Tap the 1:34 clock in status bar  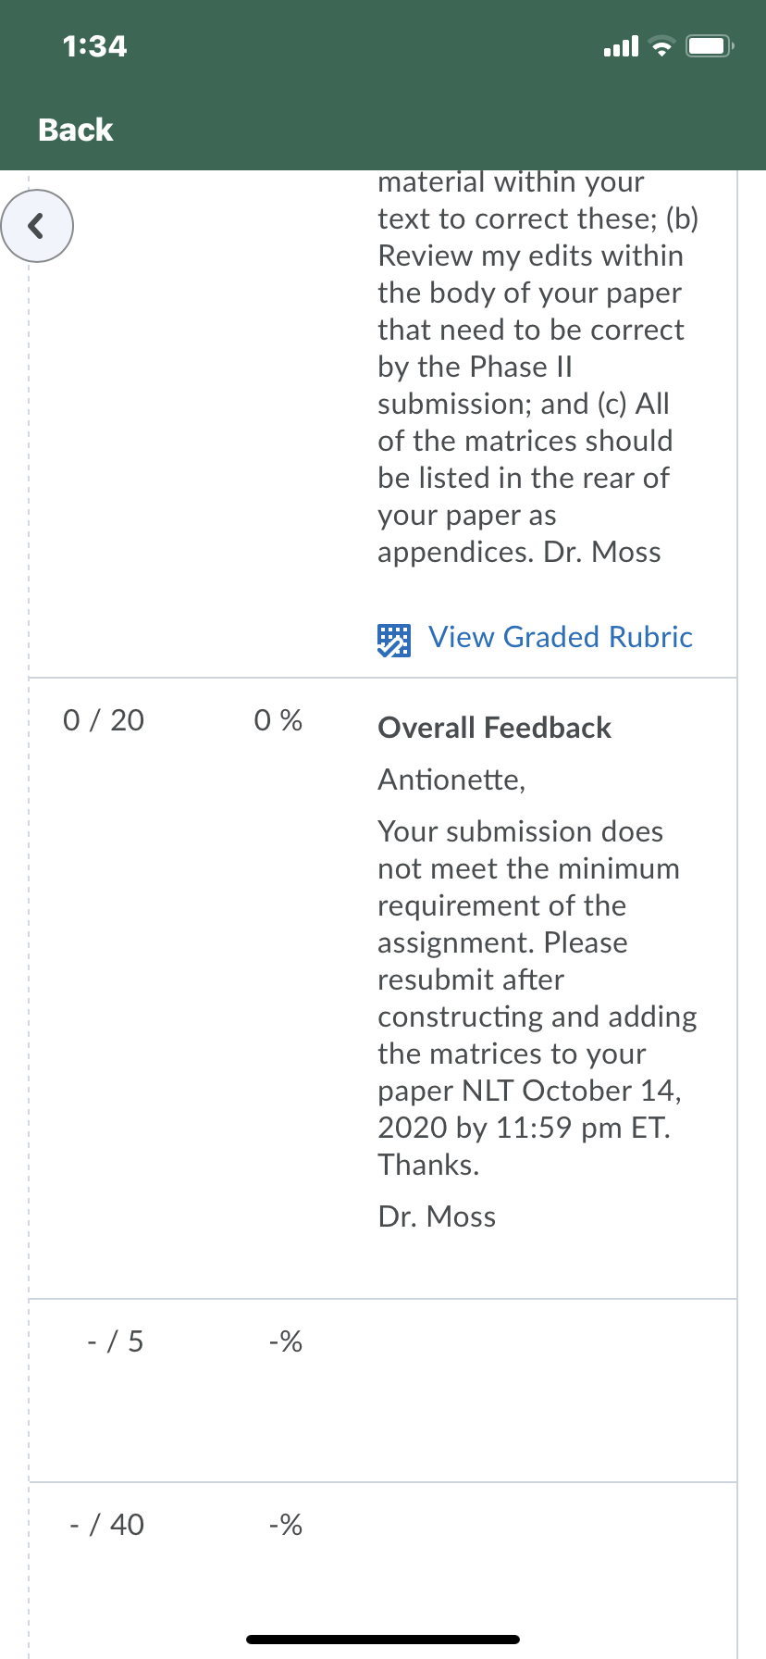point(95,46)
